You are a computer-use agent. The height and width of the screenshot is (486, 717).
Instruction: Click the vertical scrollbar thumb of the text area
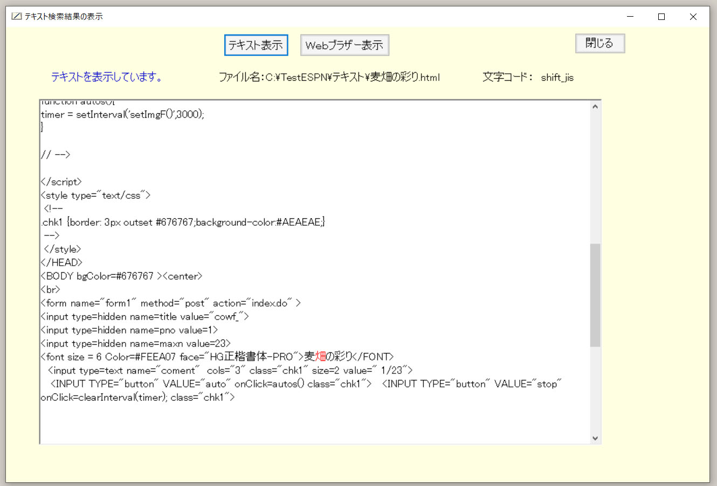pyautogui.click(x=595, y=295)
